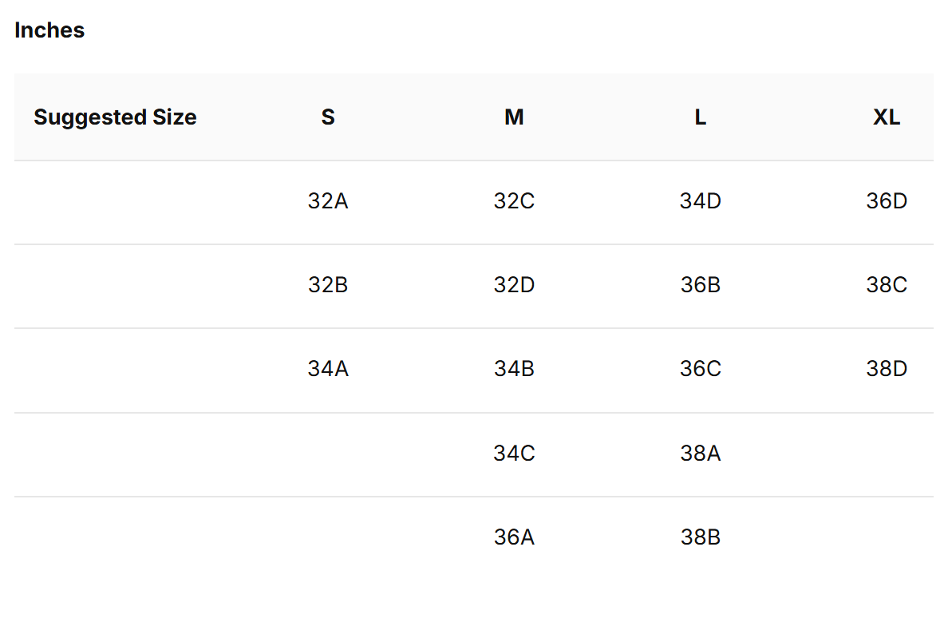Viewport: 948px width, 634px height.
Task: Click the 32B size entry
Action: click(x=328, y=285)
